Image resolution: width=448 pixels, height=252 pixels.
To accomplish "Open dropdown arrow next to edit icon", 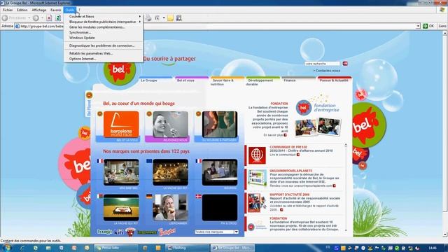I will pyautogui.click(x=164, y=18).
